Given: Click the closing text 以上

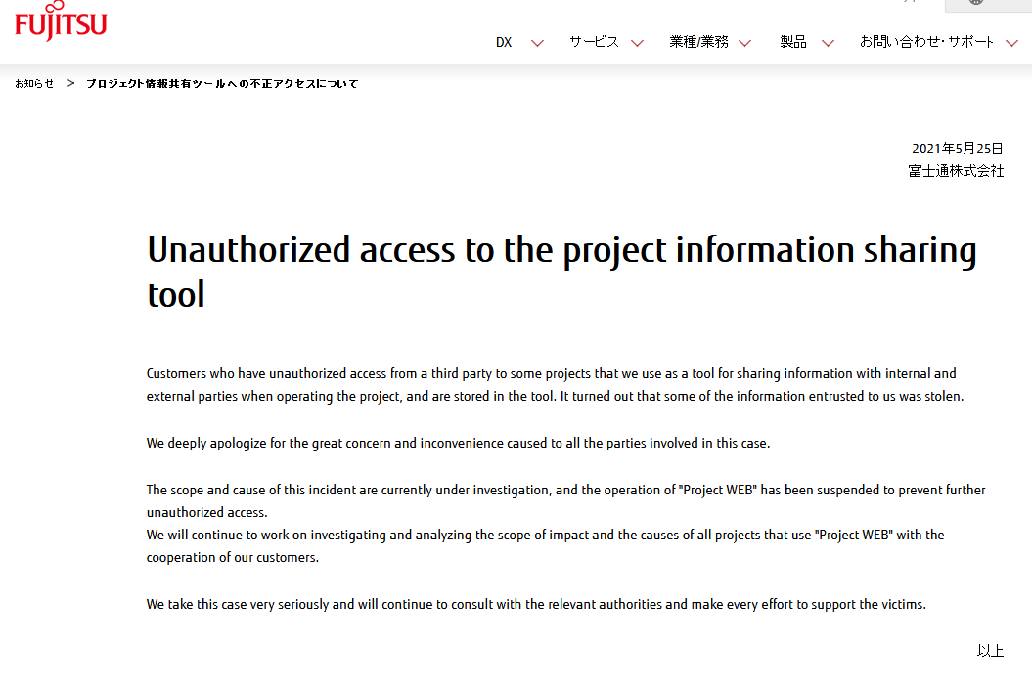Looking at the screenshot, I should pyautogui.click(x=990, y=651).
